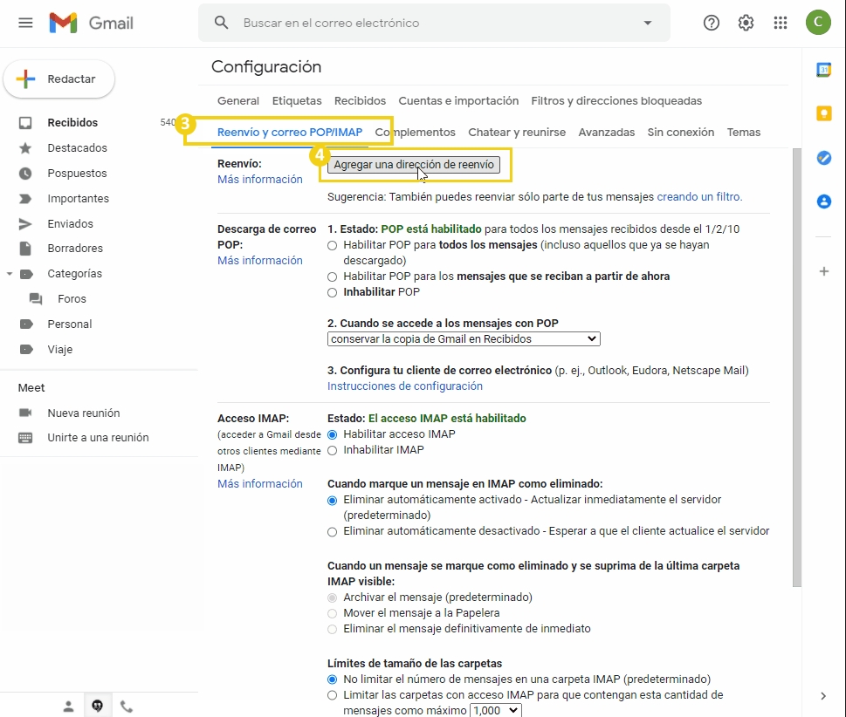Choose Eliminar automáticamente desactivado option
The height and width of the screenshot is (717, 846).
(x=332, y=531)
